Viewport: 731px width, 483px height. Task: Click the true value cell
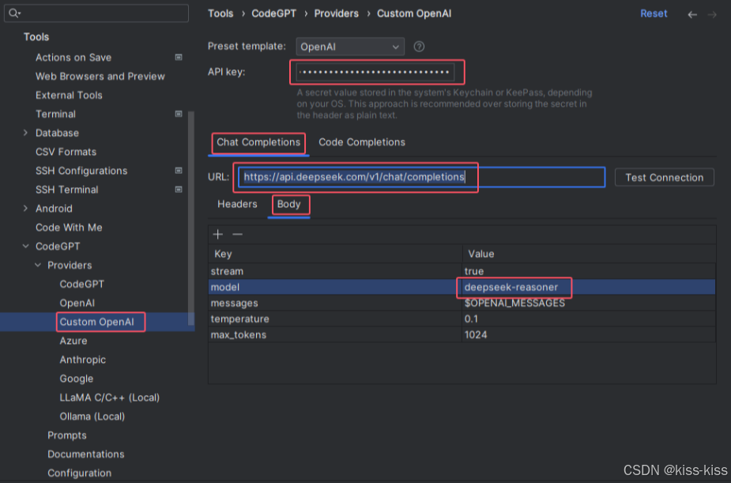click(588, 271)
